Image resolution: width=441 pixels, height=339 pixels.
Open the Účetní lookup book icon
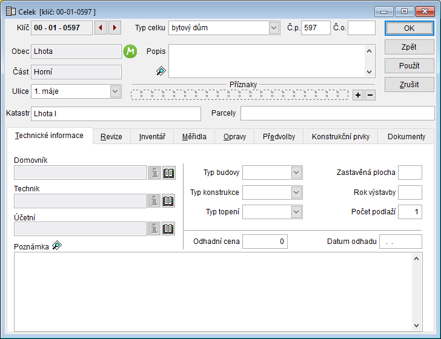tap(169, 229)
